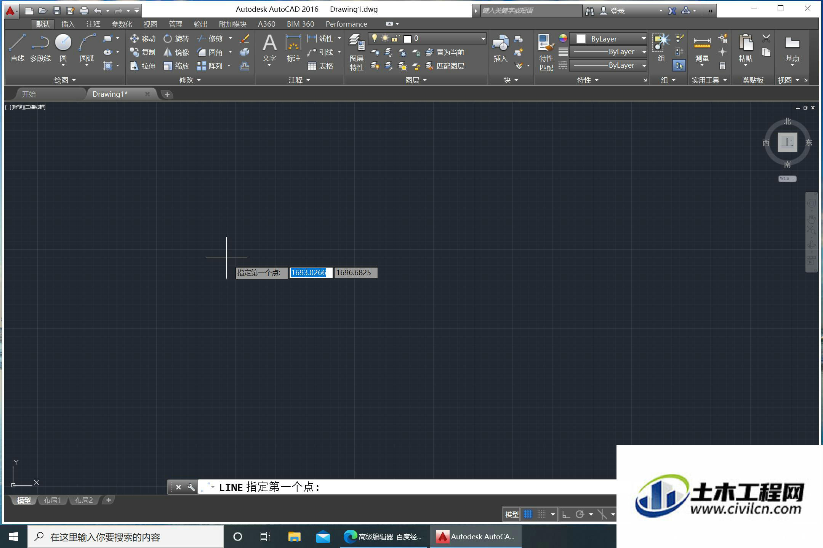Expand the 绘图 (Draw) panel
This screenshot has width=823, height=548.
65,80
